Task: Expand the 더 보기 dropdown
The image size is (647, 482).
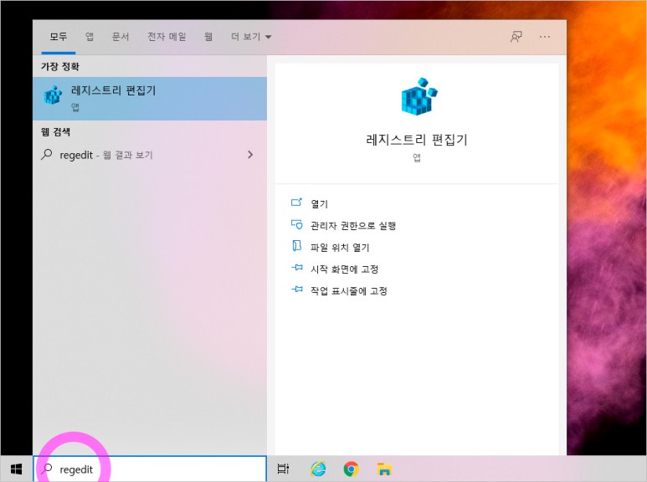Action: pyautogui.click(x=251, y=37)
